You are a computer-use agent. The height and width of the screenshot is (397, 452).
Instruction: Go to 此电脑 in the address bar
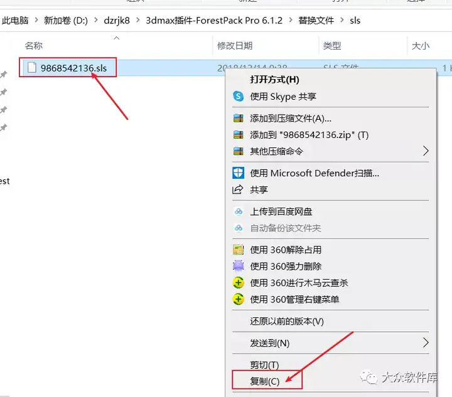coord(15,21)
